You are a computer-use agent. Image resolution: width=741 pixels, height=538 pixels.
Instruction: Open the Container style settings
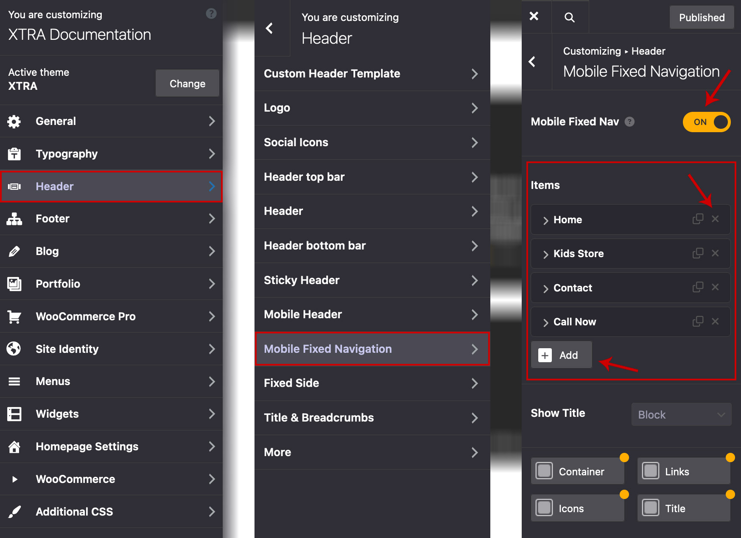[578, 471]
